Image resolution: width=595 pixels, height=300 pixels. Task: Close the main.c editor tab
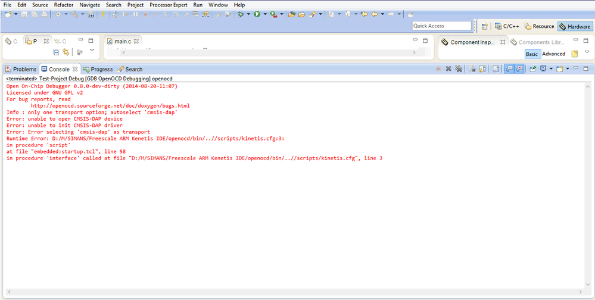click(136, 41)
